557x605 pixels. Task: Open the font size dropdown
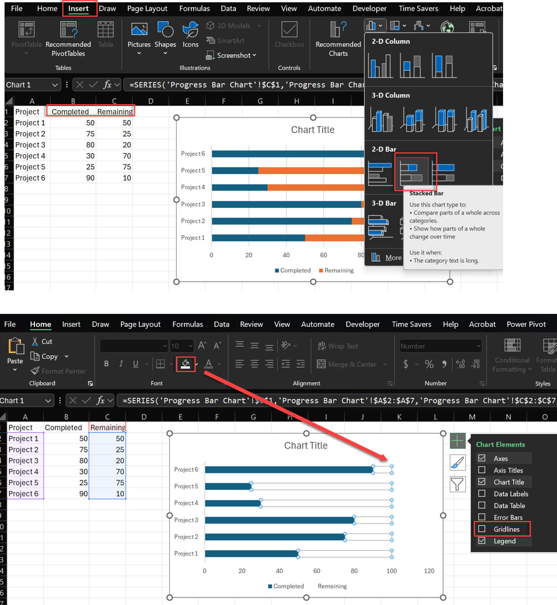pos(191,346)
